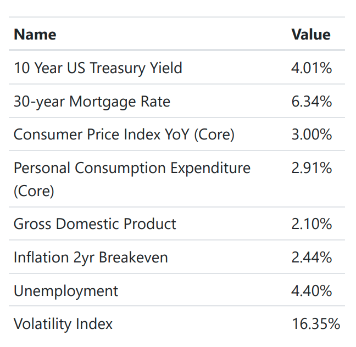The image size is (356, 347).
Task: Click the Name column header
Action: [x=35, y=35]
